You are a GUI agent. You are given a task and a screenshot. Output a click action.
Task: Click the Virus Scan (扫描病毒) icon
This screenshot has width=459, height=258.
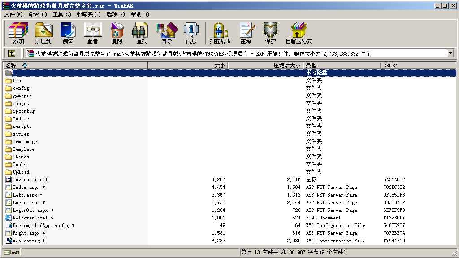[x=220, y=33]
